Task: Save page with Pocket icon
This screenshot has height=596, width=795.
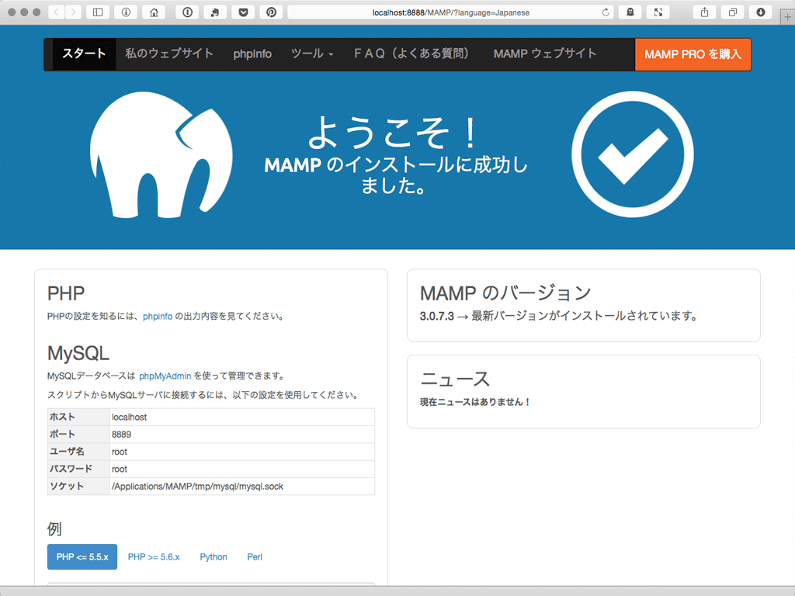Action: coord(243,12)
